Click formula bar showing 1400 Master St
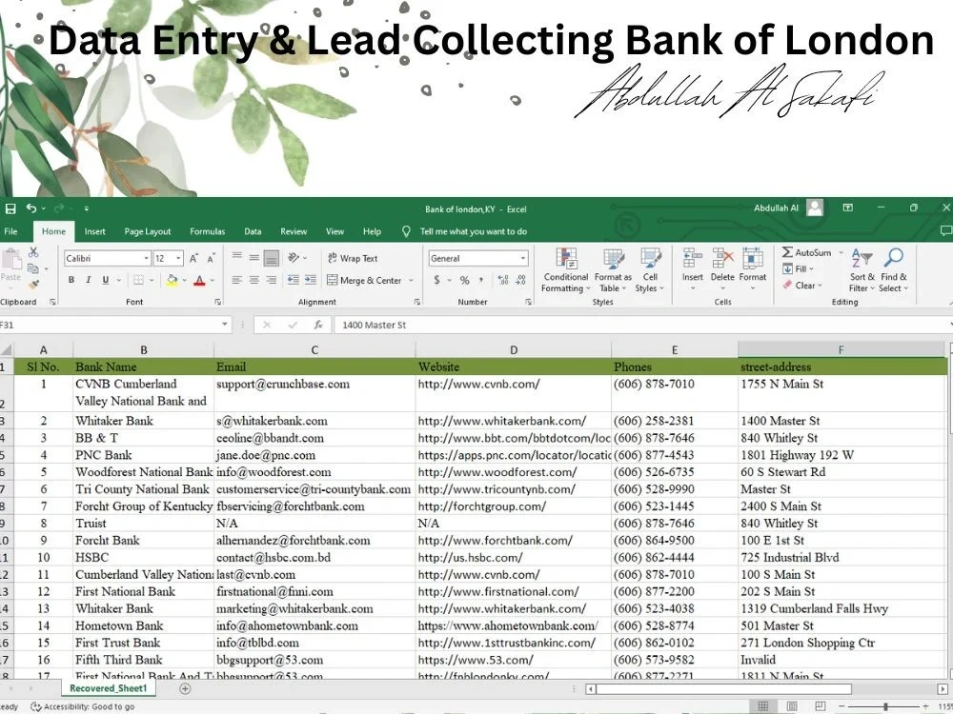Image resolution: width=953 pixels, height=714 pixels. click(x=641, y=325)
